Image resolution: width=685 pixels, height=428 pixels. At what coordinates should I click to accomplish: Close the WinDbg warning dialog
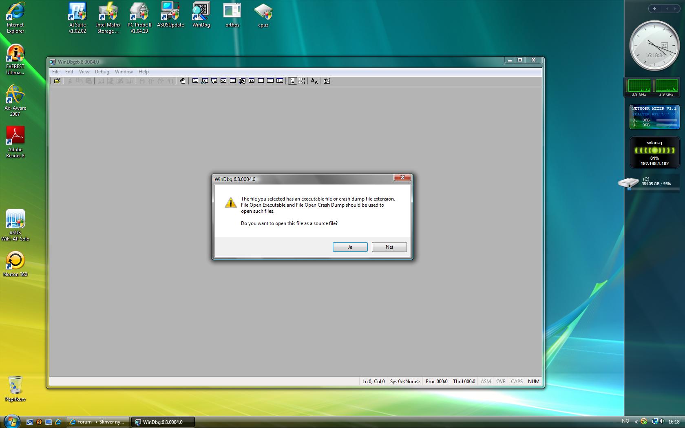402,177
